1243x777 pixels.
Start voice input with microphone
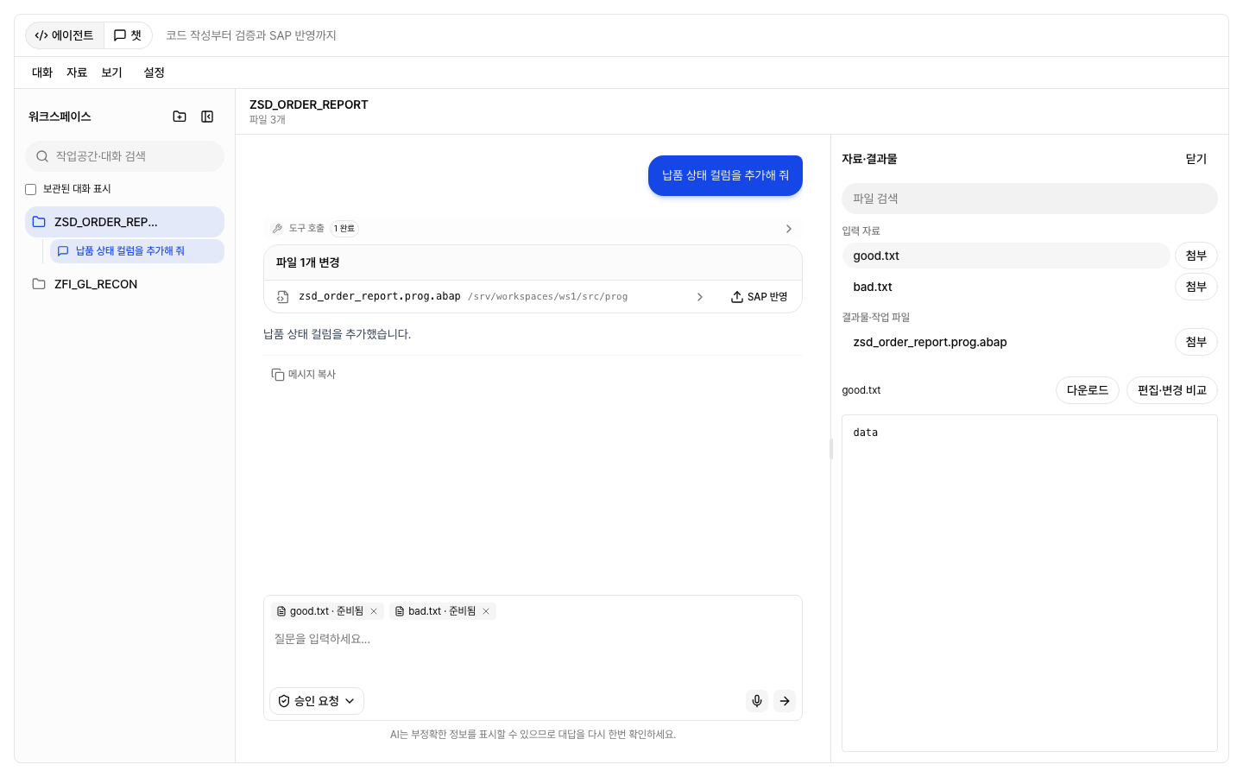point(757,701)
